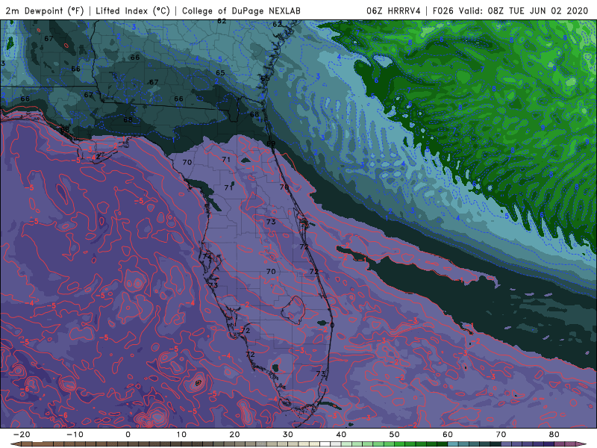The width and height of the screenshot is (597, 448).
Task: Click the '0' label on the color scale
Action: coord(128,435)
